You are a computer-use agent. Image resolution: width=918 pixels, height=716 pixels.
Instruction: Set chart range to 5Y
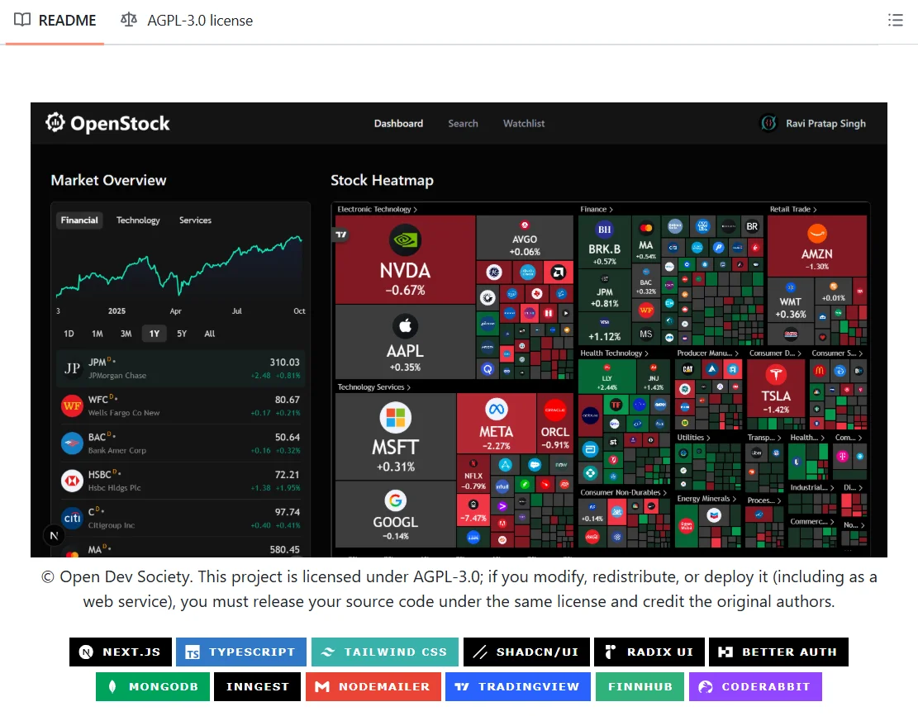tap(182, 334)
